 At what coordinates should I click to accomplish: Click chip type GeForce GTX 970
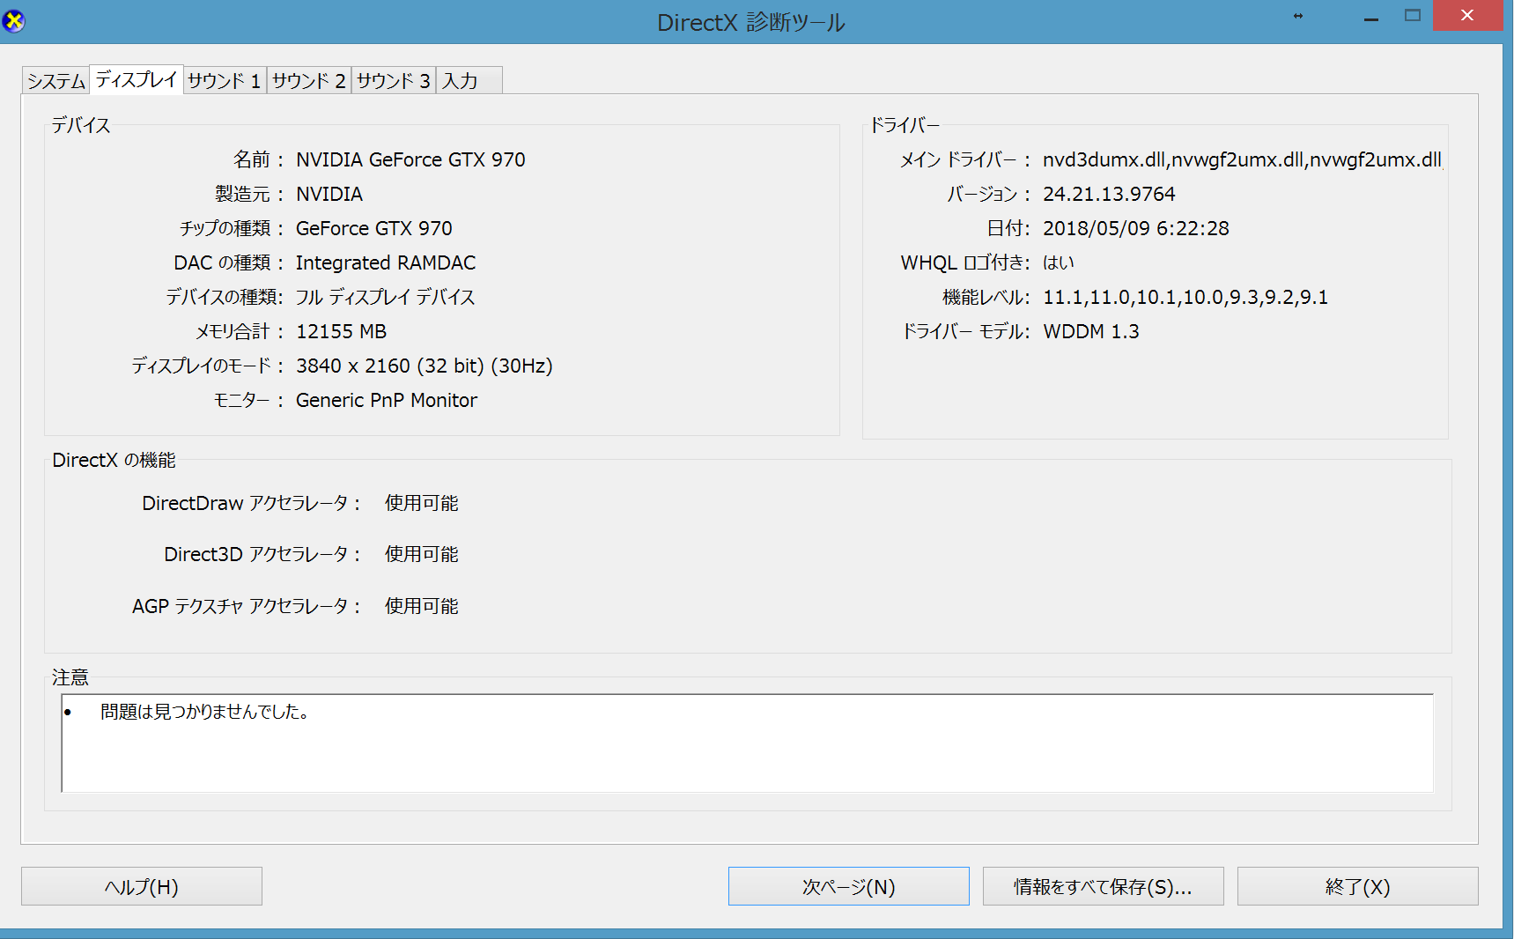[x=374, y=228]
